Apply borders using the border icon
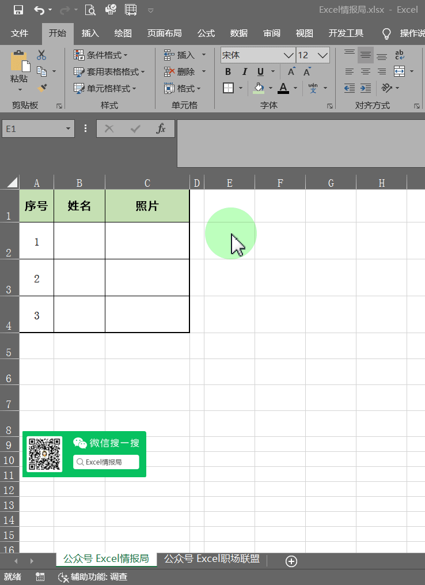Viewport: 425px width, 585px height. click(x=228, y=88)
